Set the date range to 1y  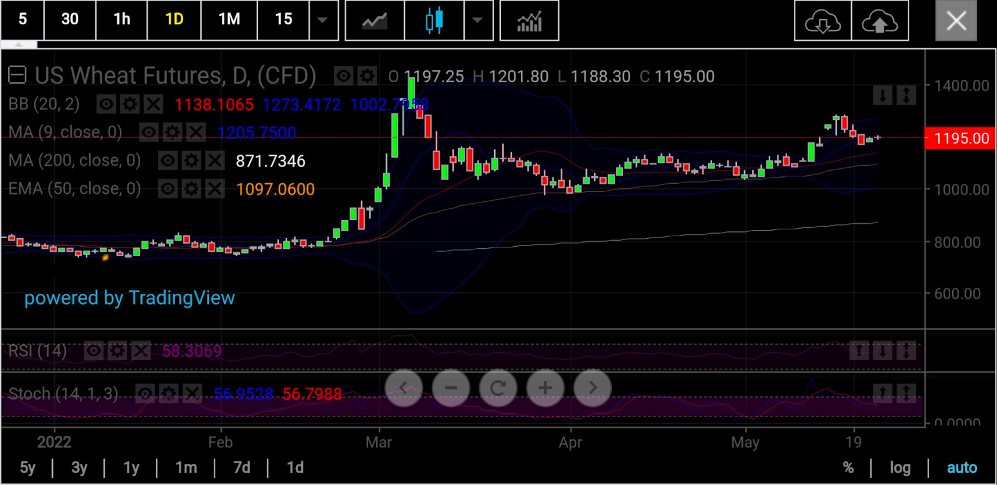(x=131, y=468)
